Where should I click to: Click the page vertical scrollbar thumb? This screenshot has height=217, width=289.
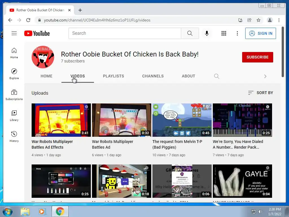click(283, 52)
